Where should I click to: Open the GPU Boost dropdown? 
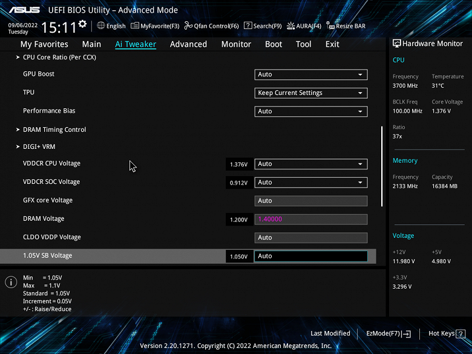coord(311,74)
